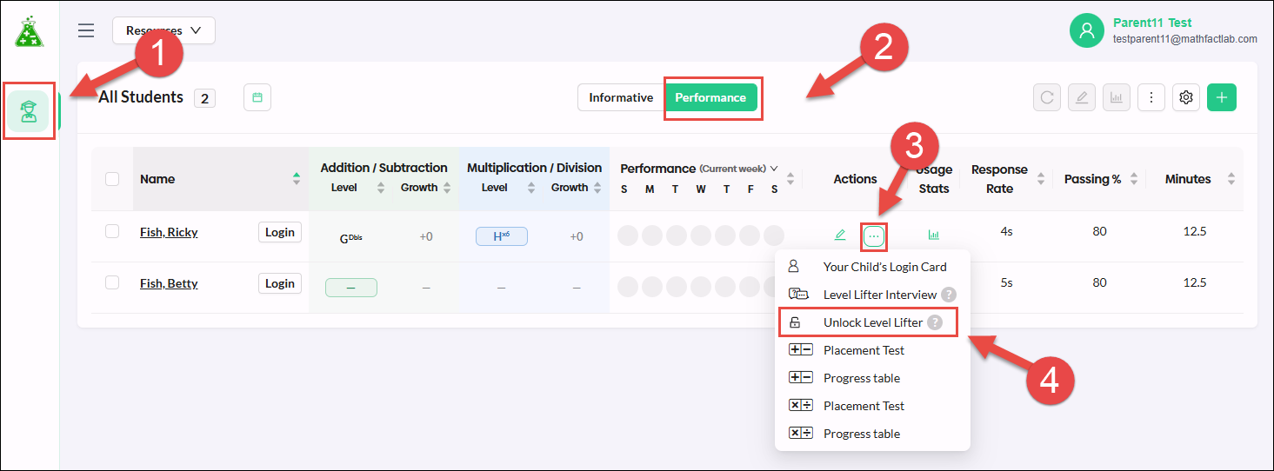Viewport: 1274px width, 471px height.
Task: Click Ricky's H multiplication level badge
Action: 501,235
